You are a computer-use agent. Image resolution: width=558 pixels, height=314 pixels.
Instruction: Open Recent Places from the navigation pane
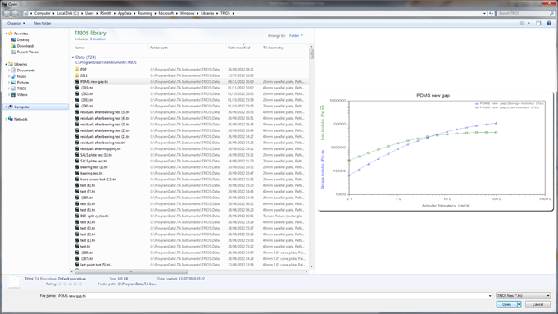25,52
